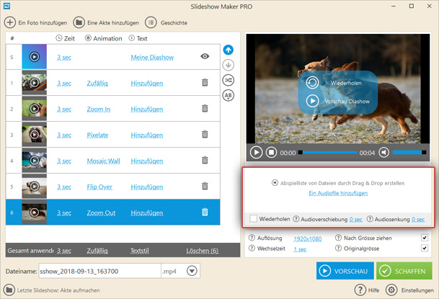Toggle the Originalgrösse checkbox

point(425,248)
